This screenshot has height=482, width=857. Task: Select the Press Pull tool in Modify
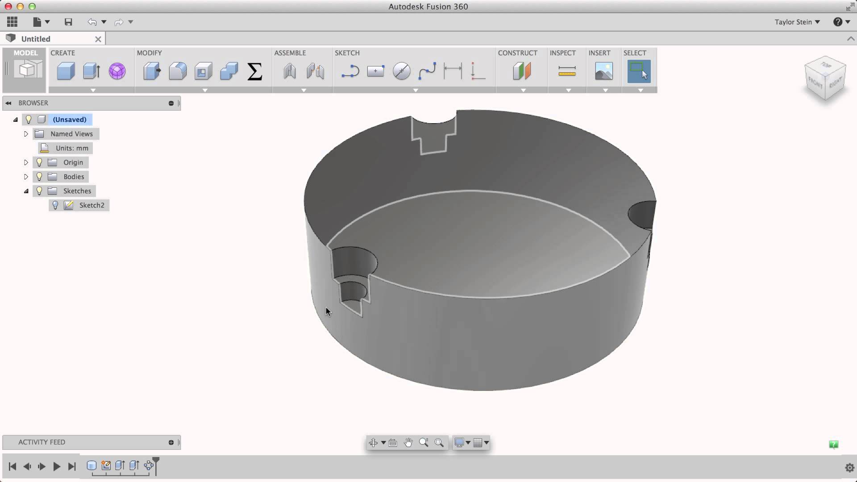coord(150,71)
